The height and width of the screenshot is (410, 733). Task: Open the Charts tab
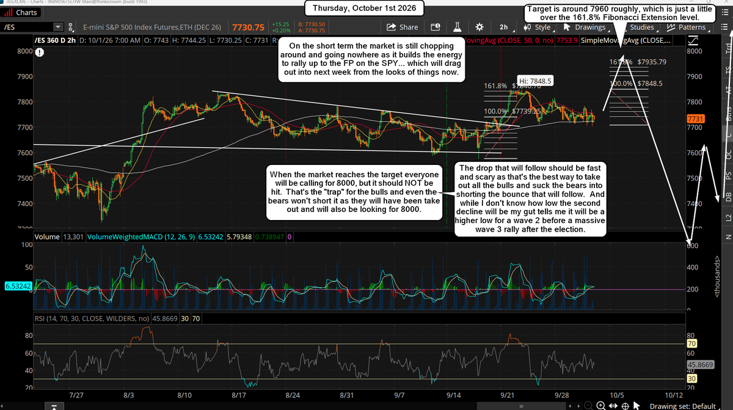[20, 12]
